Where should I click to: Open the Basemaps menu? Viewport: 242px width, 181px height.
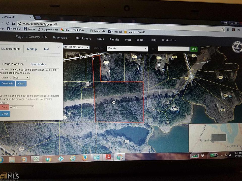[x=60, y=38]
